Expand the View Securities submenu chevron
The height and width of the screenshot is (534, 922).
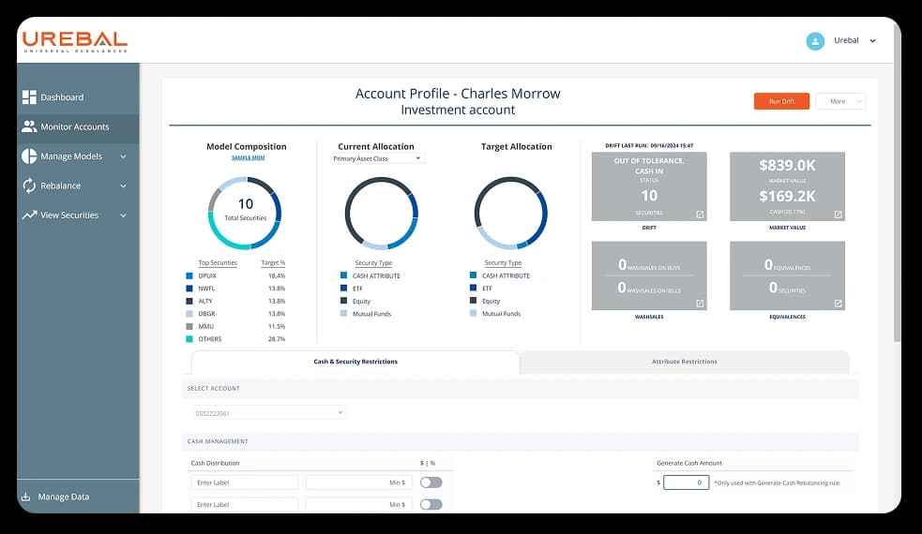(124, 215)
